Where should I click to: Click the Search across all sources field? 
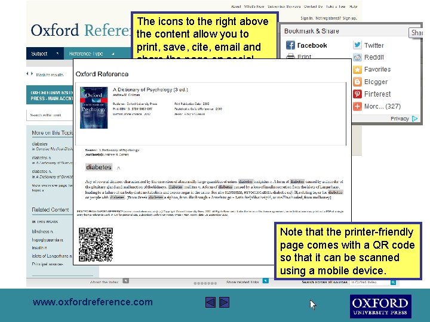click(x=370, y=282)
